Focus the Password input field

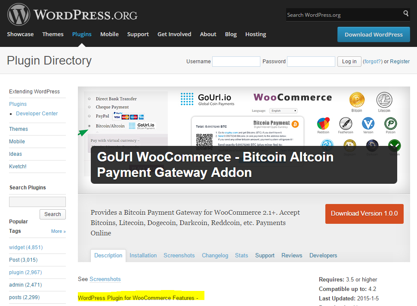point(311,62)
